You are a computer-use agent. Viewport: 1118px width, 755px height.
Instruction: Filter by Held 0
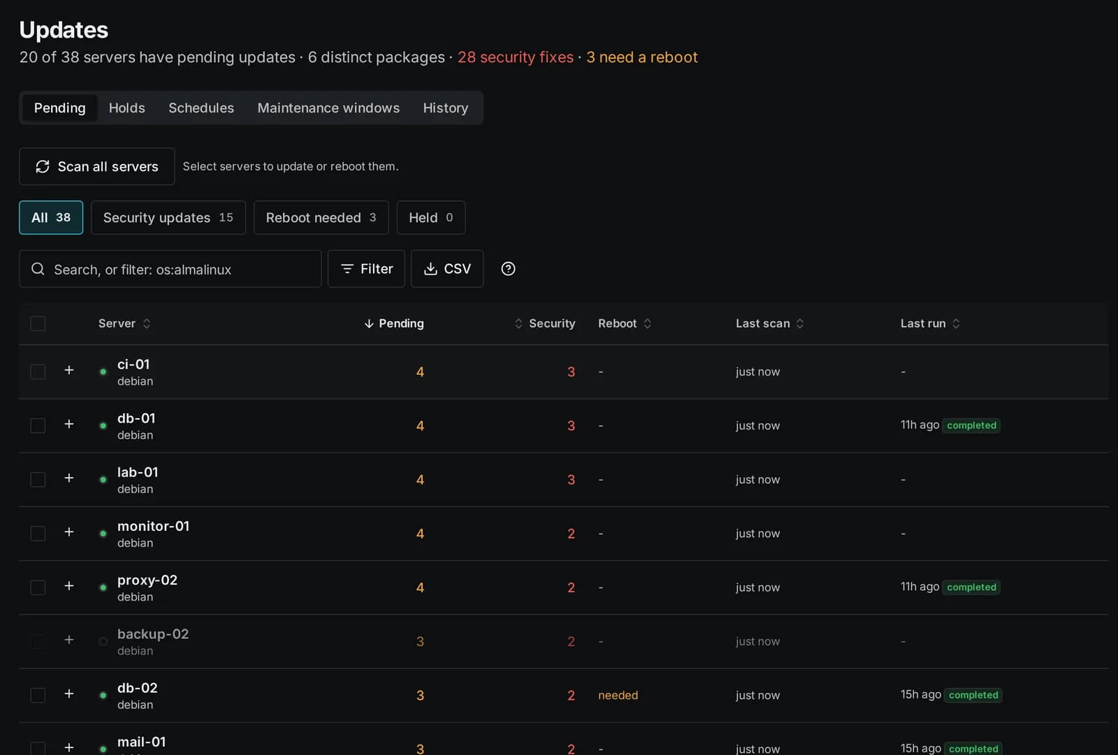tap(431, 218)
